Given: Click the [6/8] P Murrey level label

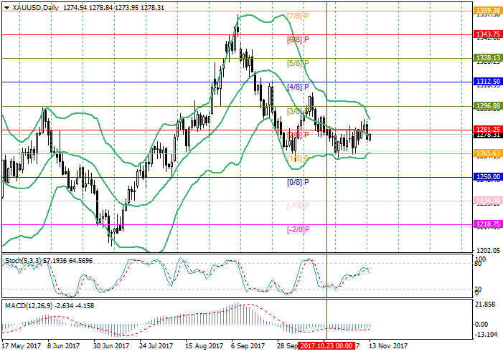Looking at the screenshot, I should (x=298, y=39).
